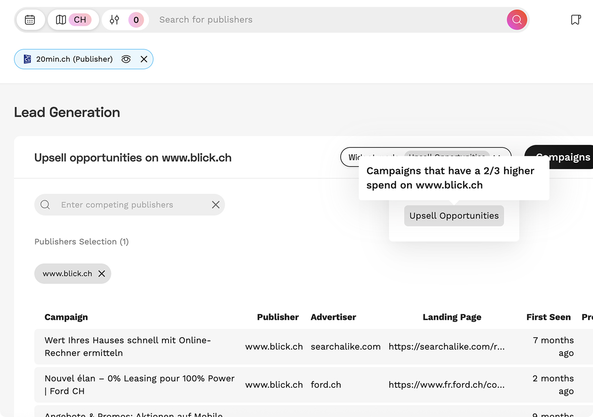Click the map icon for country CH

[x=61, y=20]
